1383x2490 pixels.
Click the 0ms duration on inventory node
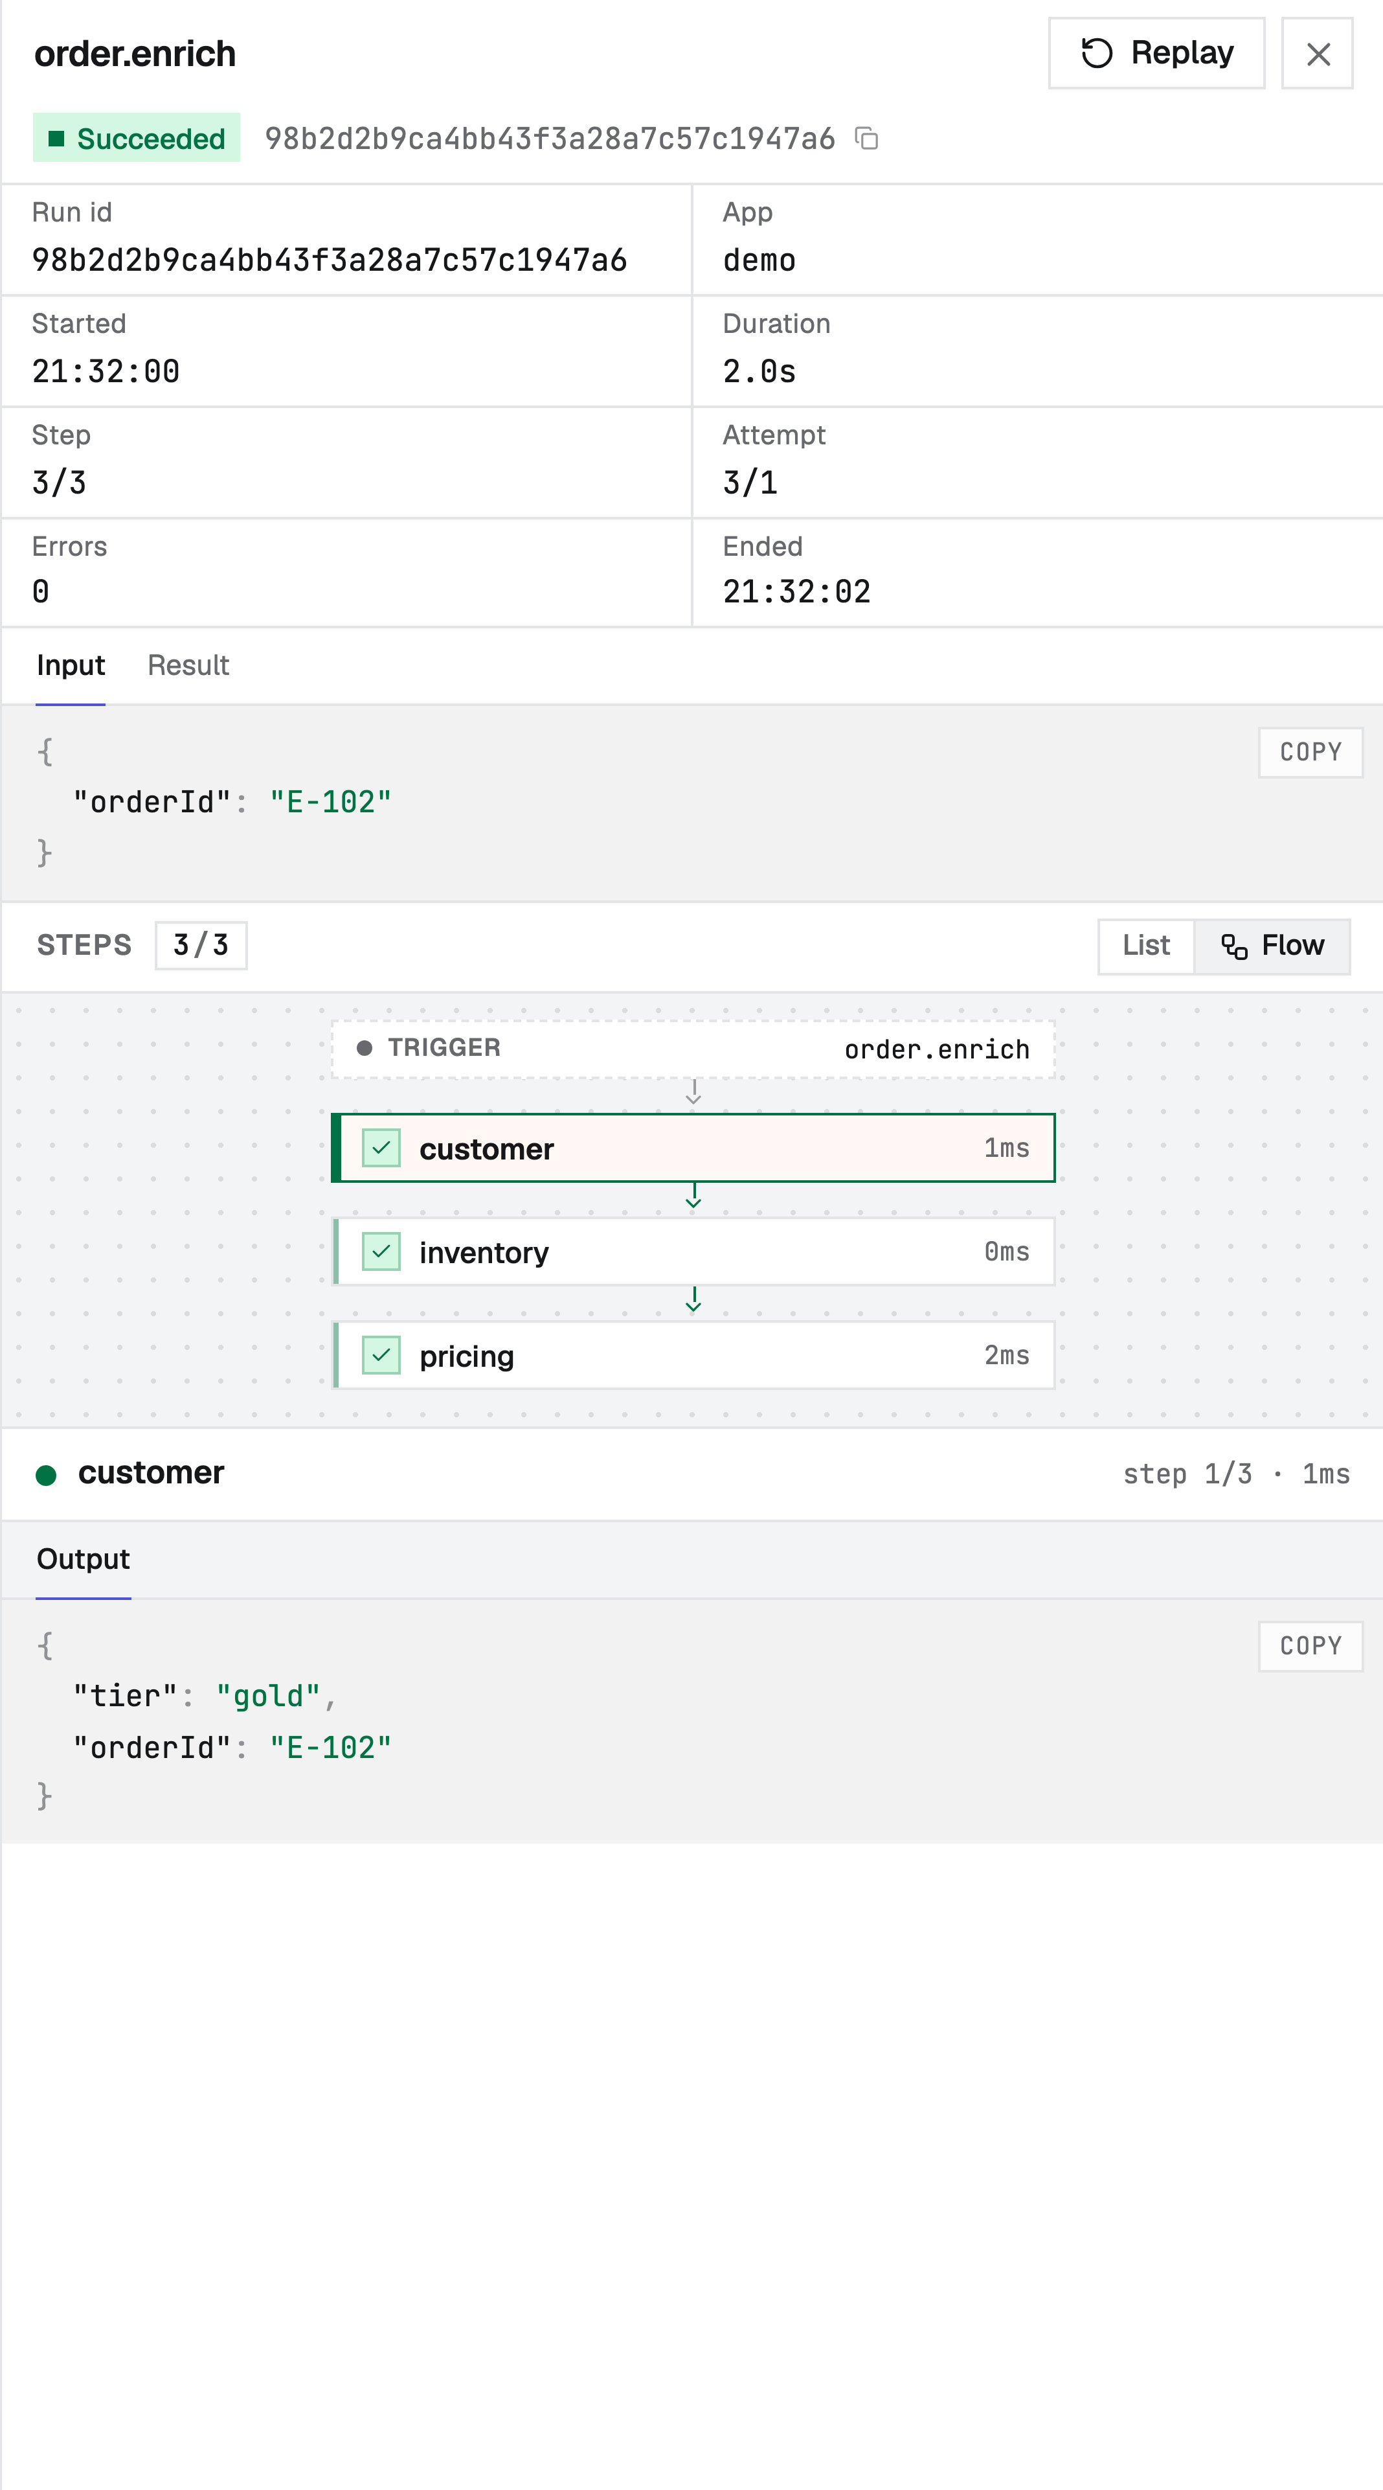coord(1007,1251)
